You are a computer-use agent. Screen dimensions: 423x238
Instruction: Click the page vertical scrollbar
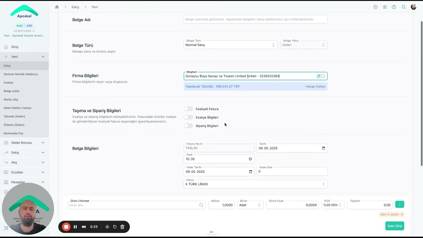[x=421, y=94]
